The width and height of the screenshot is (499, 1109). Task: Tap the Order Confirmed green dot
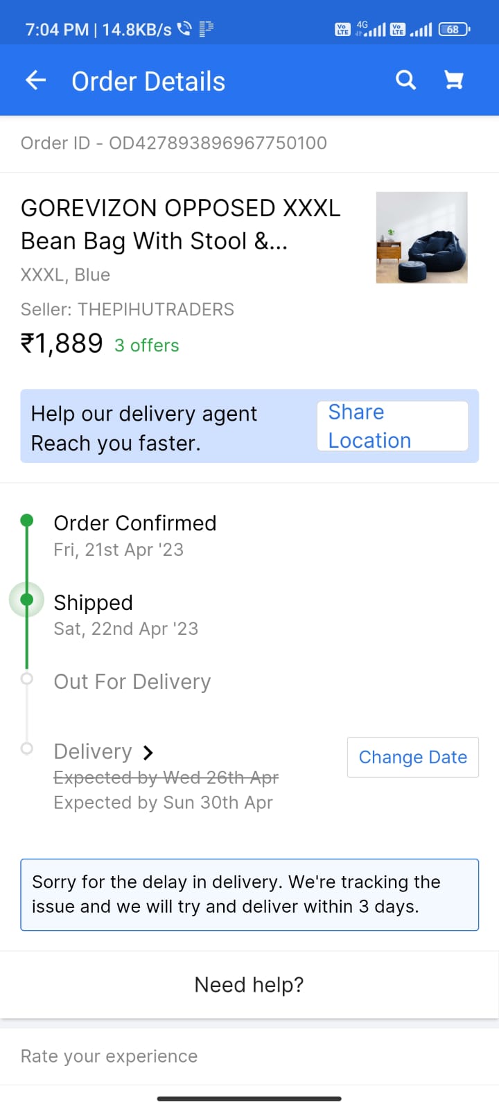coord(27,521)
